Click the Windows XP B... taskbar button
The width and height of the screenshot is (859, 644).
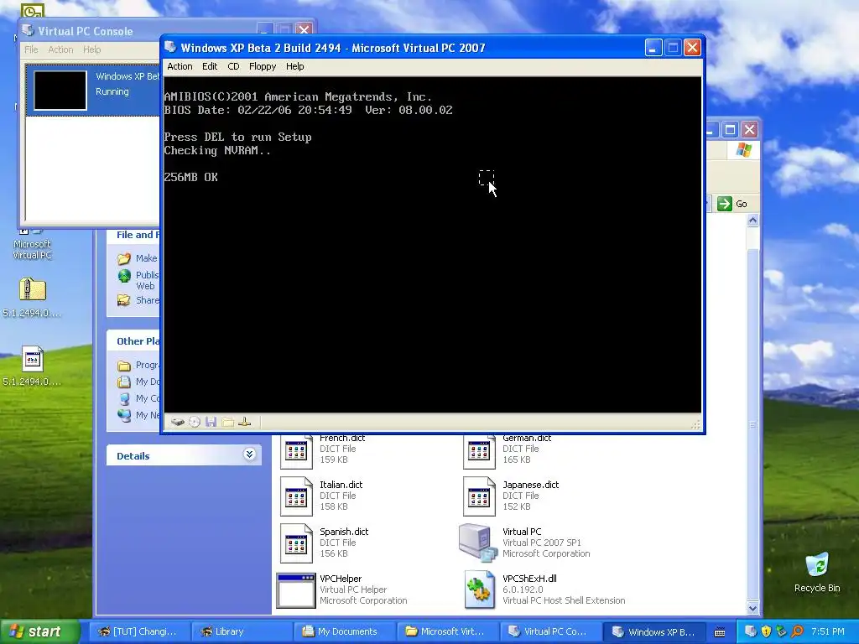(x=653, y=631)
